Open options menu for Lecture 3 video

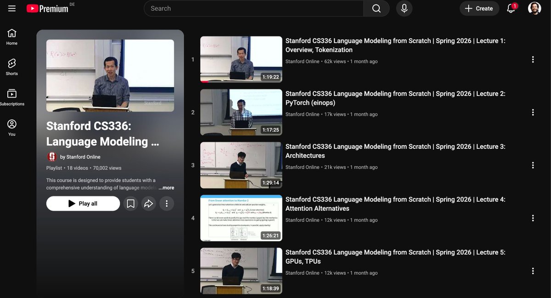point(533,165)
